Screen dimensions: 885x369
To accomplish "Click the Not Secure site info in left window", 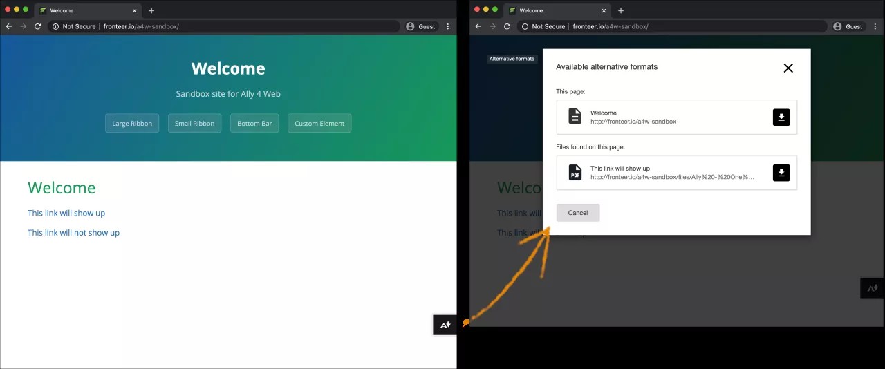I will pos(73,26).
